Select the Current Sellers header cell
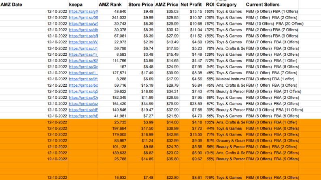The height and width of the screenshot is (180, 321). (x=272, y=4)
